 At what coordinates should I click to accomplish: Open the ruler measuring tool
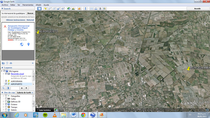point(86,9)
